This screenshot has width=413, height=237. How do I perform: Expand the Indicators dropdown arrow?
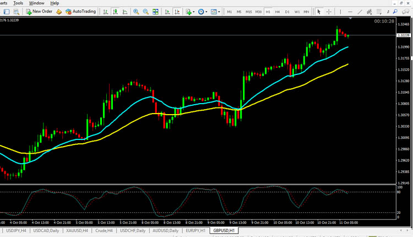[194, 12]
